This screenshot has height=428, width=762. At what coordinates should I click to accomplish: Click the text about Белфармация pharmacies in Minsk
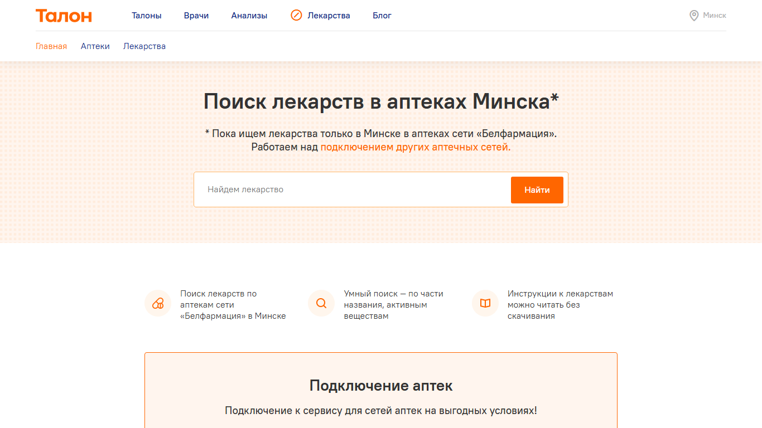tap(233, 305)
